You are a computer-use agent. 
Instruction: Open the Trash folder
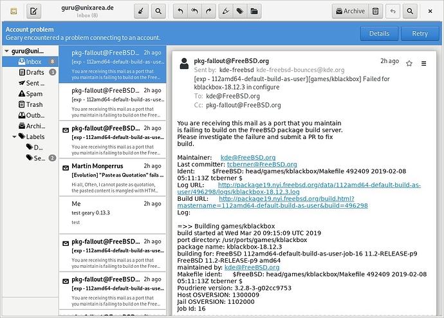click(x=30, y=104)
